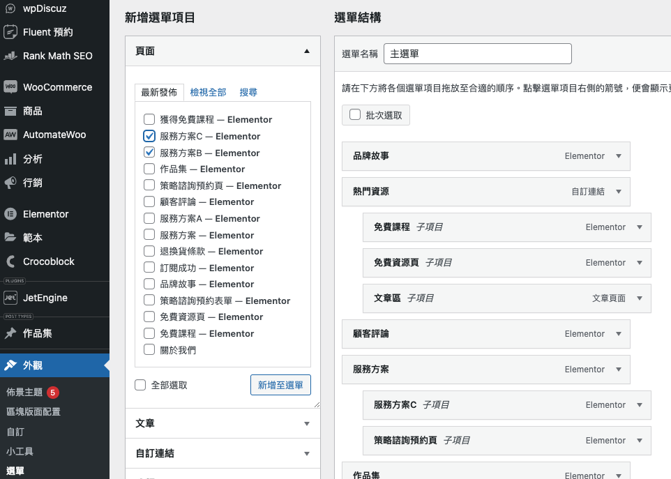The height and width of the screenshot is (479, 671).
Task: Click the Crocoblock crescent icon
Action: [10, 261]
